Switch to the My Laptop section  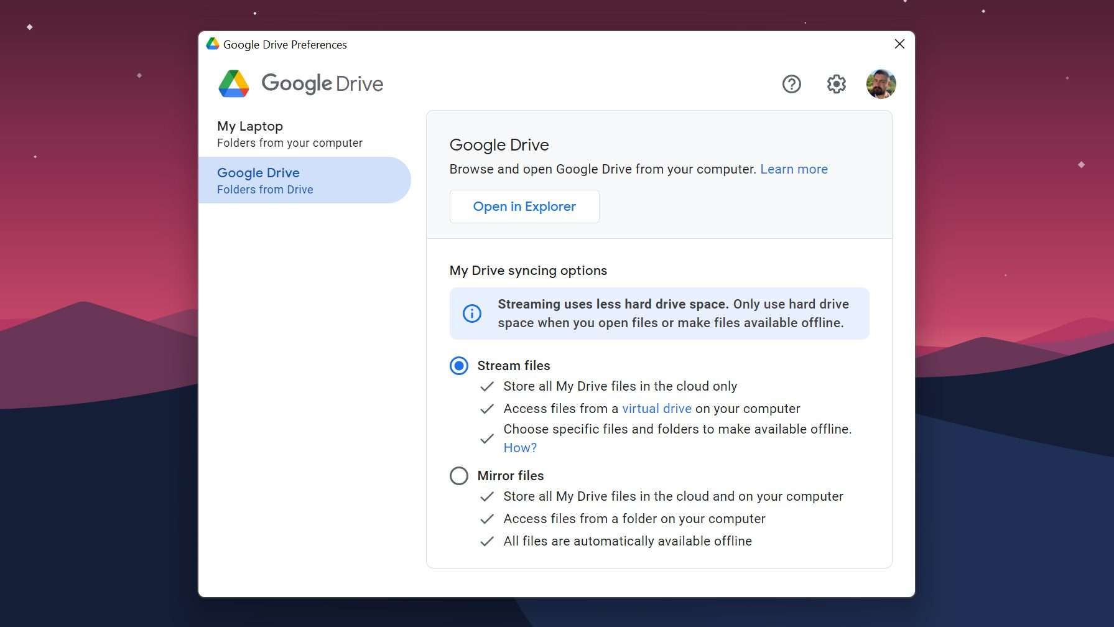tap(305, 134)
